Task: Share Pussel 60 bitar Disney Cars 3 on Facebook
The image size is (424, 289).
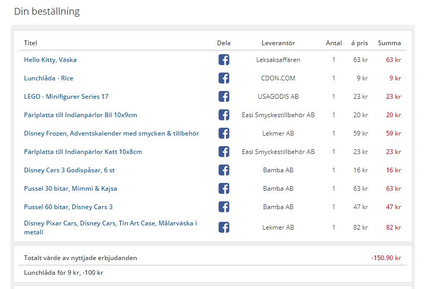Action: 224,207
